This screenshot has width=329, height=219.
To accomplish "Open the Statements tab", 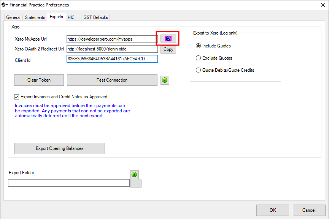I will [x=35, y=17].
